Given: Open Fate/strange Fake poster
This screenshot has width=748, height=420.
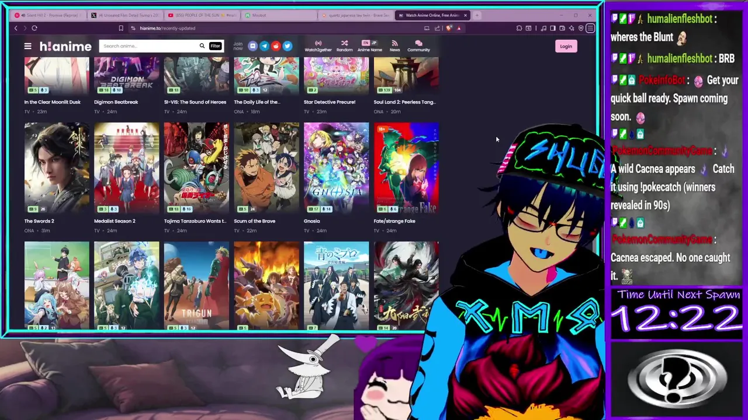Looking at the screenshot, I should 406,168.
